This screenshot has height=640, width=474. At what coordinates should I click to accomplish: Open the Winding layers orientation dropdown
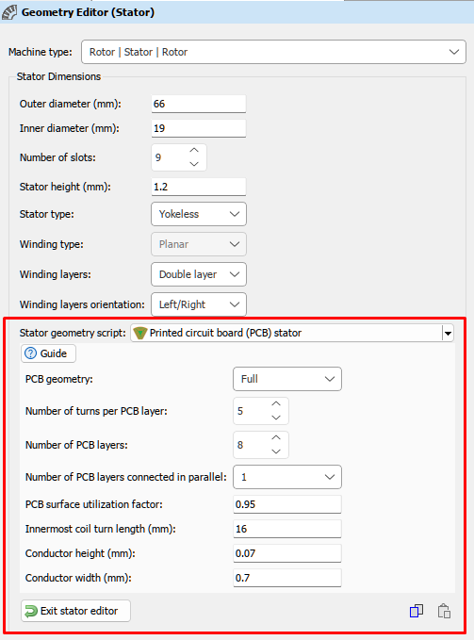point(199,304)
